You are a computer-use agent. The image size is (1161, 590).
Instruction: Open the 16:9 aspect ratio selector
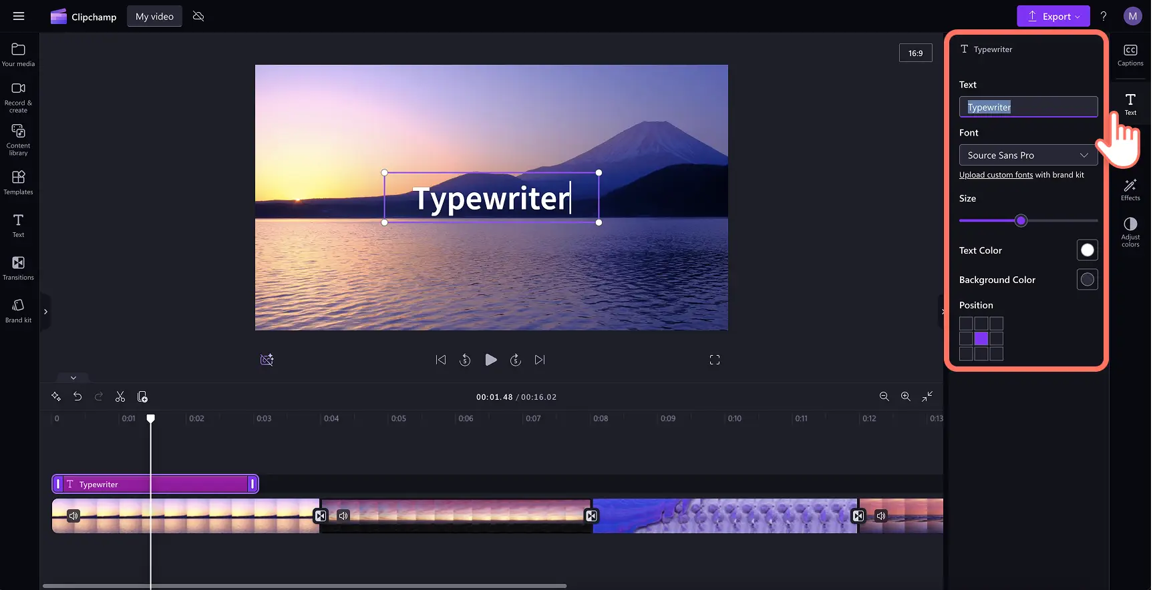[x=915, y=53]
